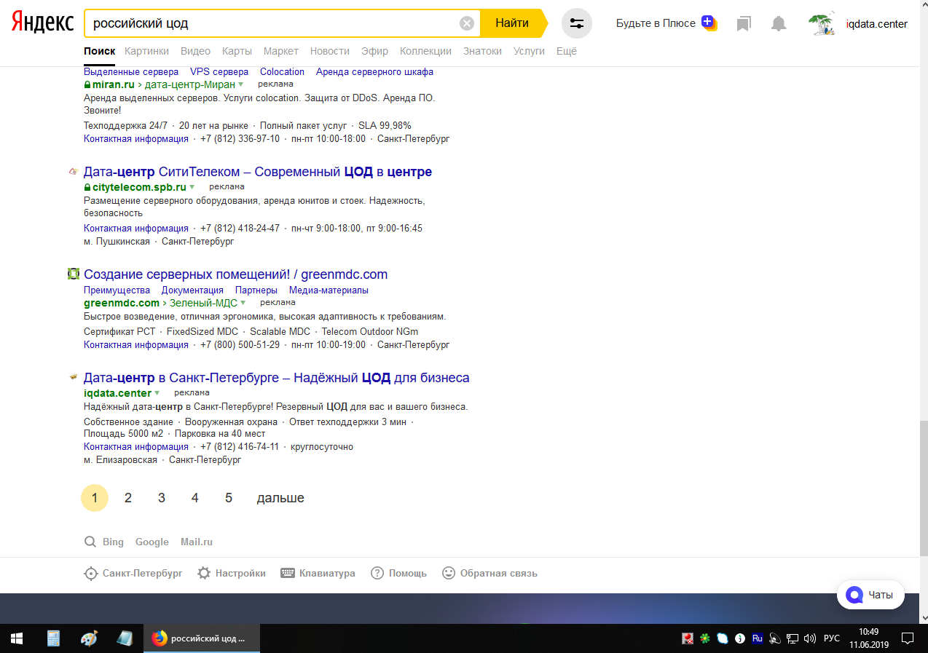This screenshot has width=928, height=653.
Task: Switch to the Эфир tab
Action: (x=375, y=51)
